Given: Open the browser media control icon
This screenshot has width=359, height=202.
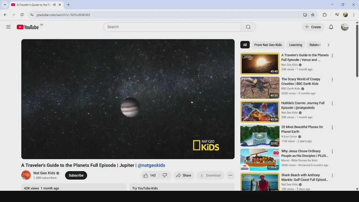Looking at the screenshot, I should 337,15.
